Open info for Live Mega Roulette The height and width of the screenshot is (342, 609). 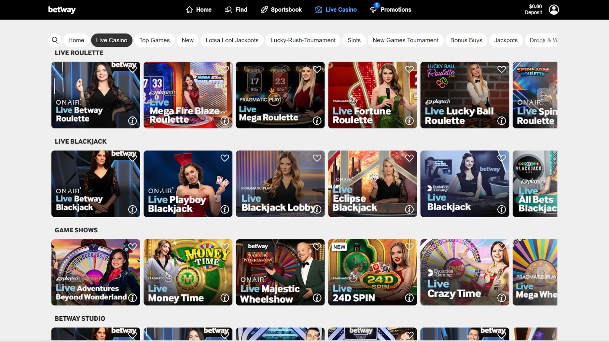[x=317, y=121]
